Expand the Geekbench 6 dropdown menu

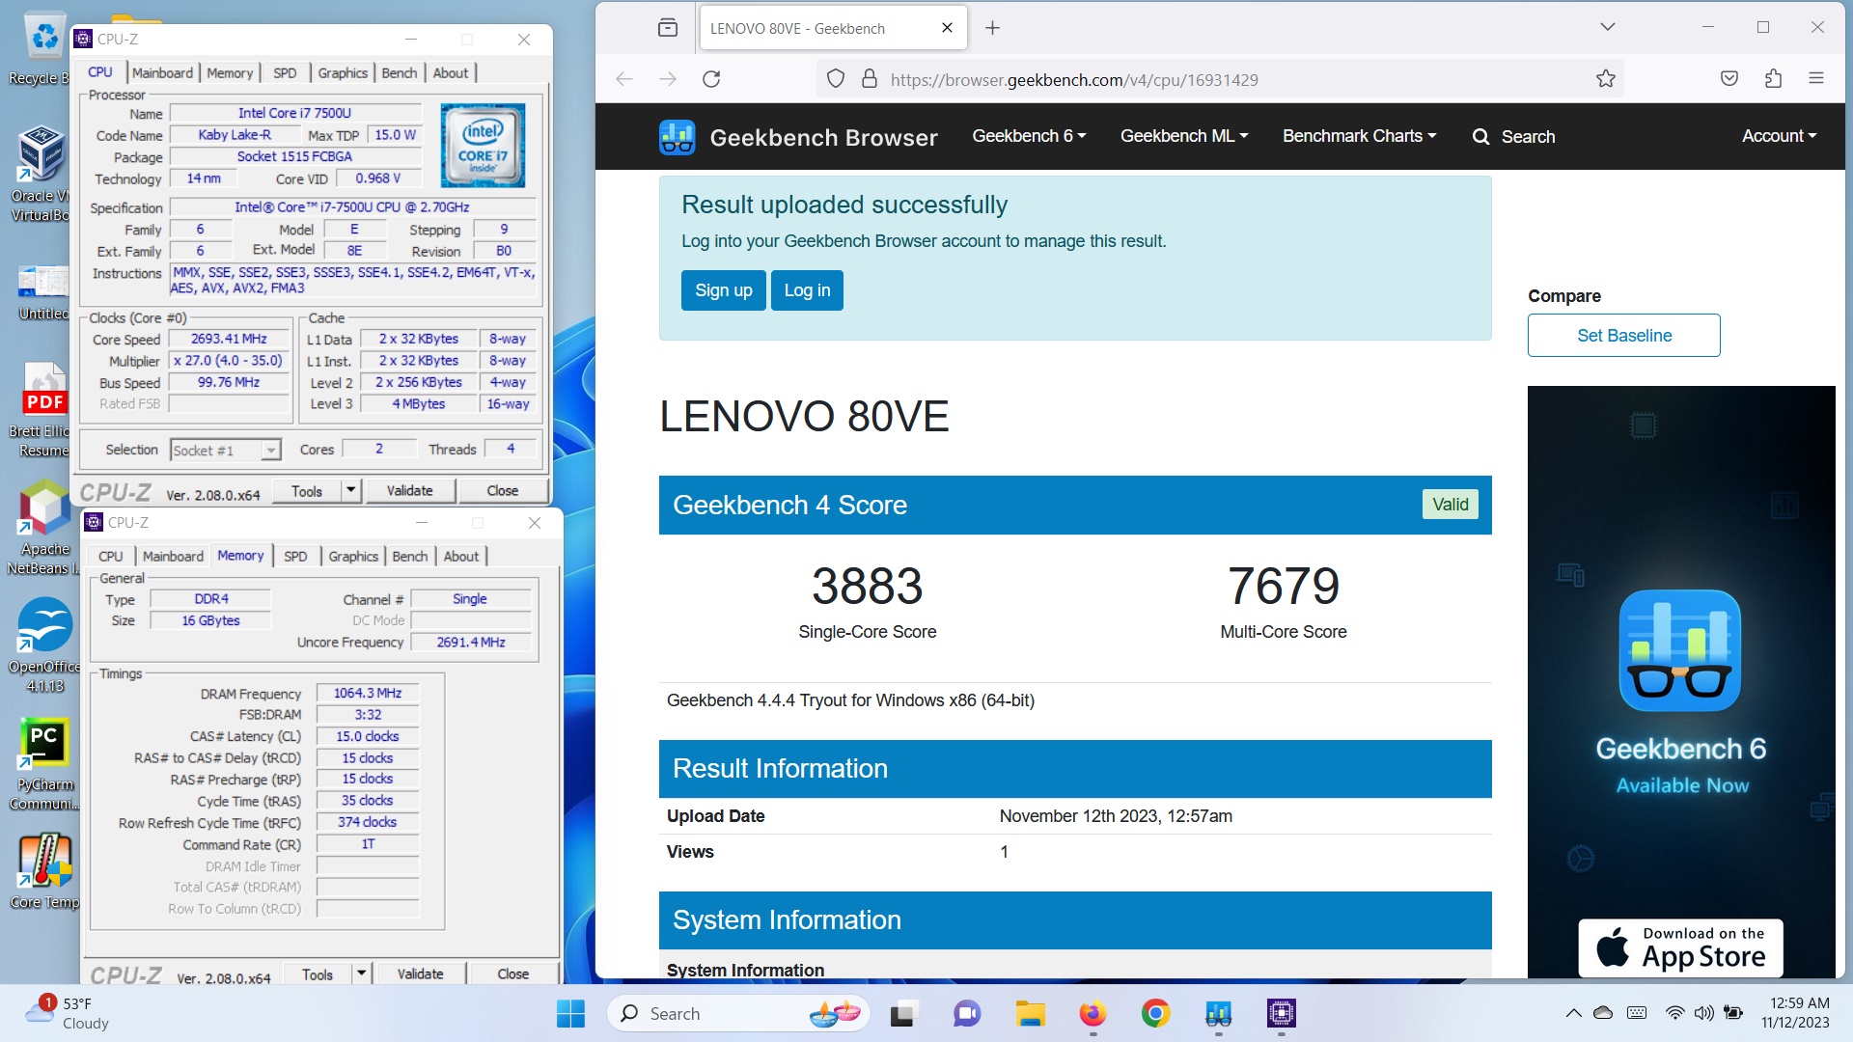pyautogui.click(x=1029, y=136)
